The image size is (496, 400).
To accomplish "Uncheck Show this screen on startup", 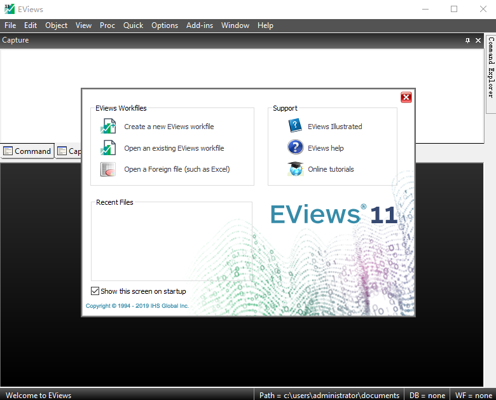I will [x=95, y=291].
